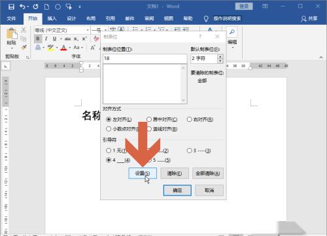Toggle Italic formatting

46,38
